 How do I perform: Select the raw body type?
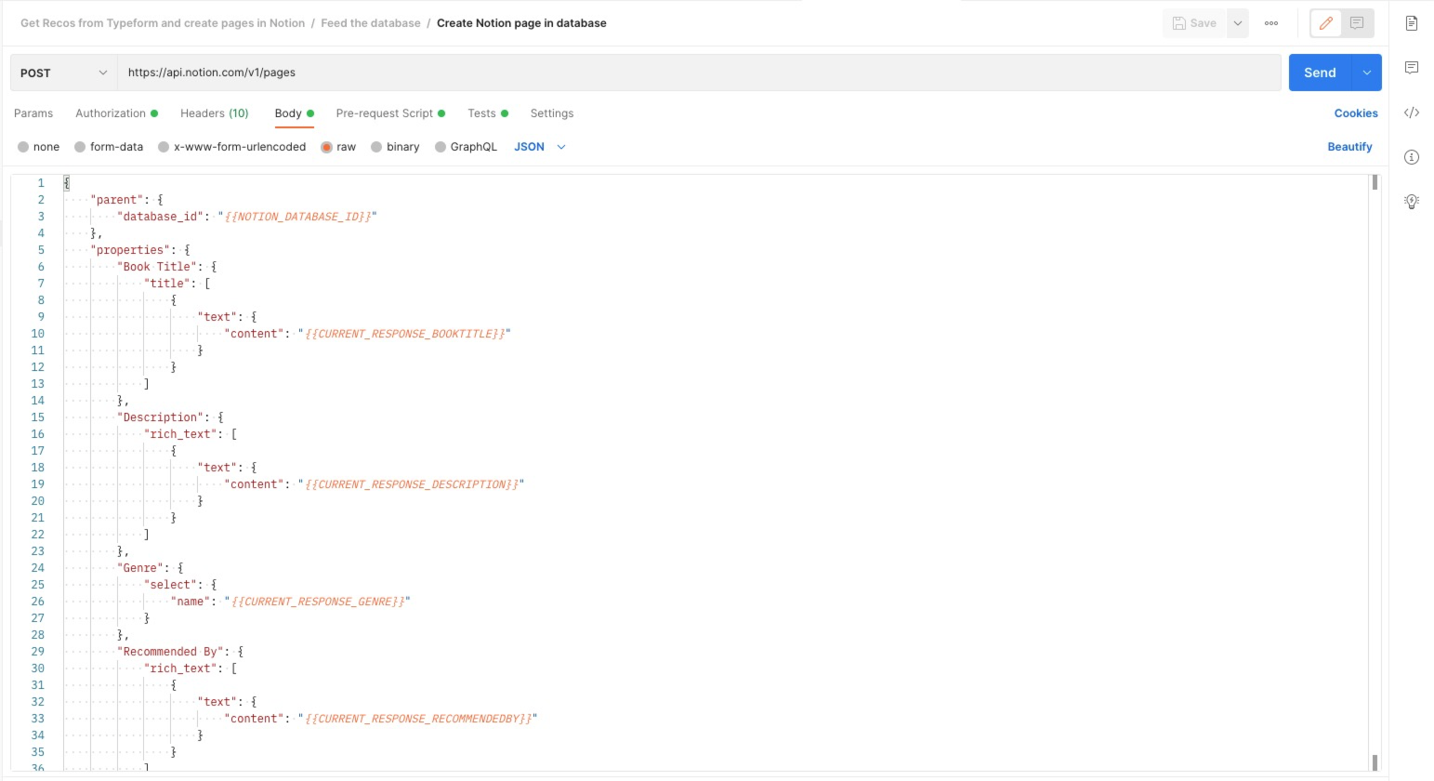pos(338,147)
